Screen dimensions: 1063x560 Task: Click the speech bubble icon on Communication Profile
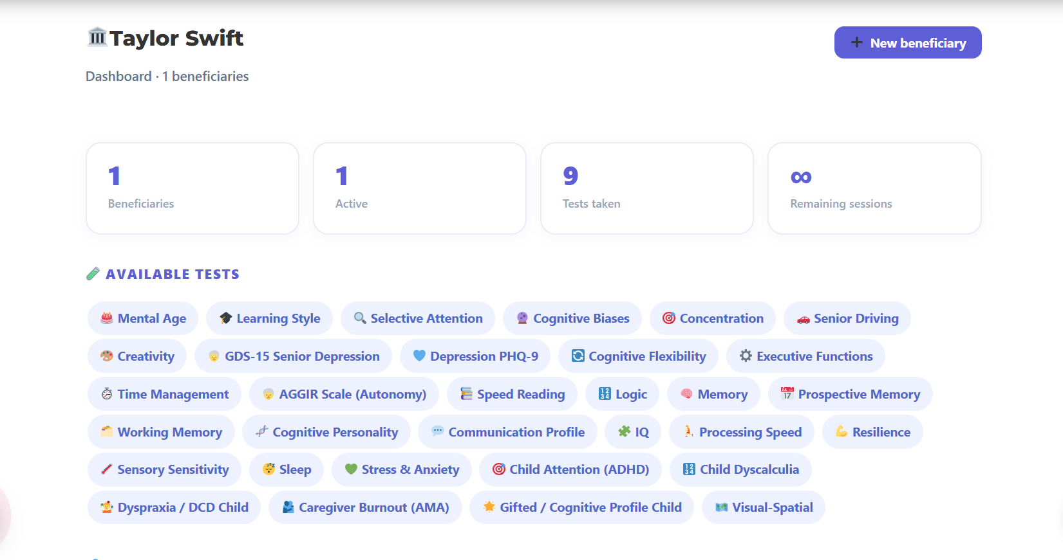point(437,431)
